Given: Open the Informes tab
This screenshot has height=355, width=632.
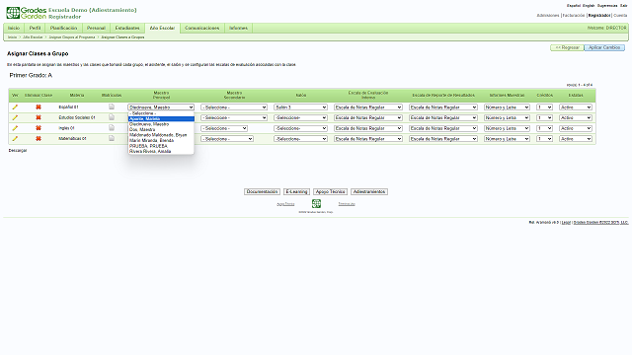Looking at the screenshot, I should (x=238, y=28).
